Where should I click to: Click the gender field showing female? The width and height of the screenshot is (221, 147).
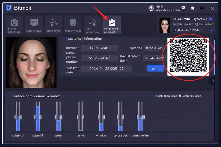click(154, 48)
